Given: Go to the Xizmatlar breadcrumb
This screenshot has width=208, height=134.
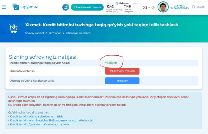Looking at the screenshot, I should point(55,33).
